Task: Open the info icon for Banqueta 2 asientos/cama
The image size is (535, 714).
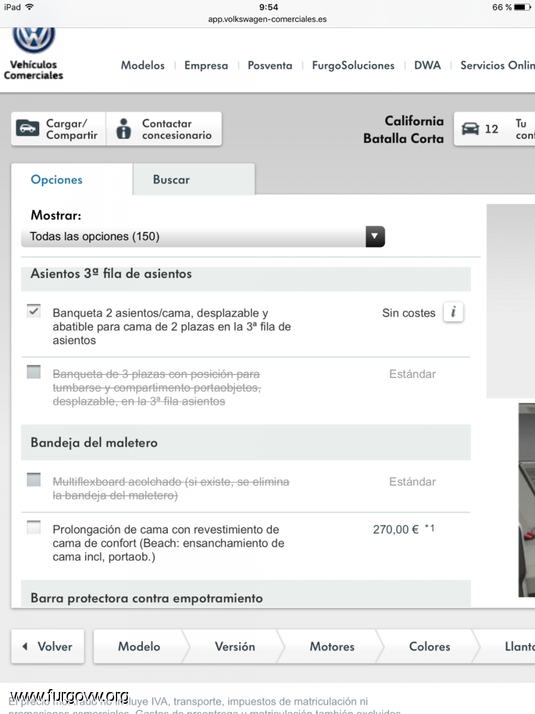Action: pos(453,312)
